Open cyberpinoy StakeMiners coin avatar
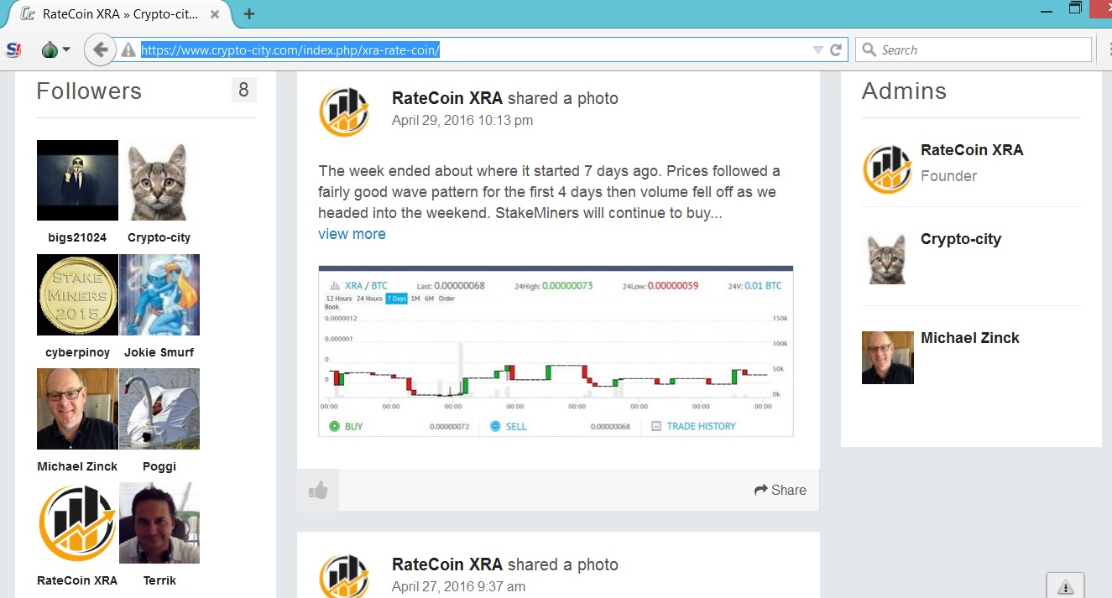 [77, 294]
